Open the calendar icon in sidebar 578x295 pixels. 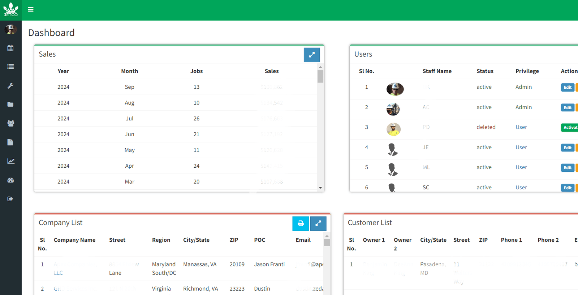pos(10,48)
